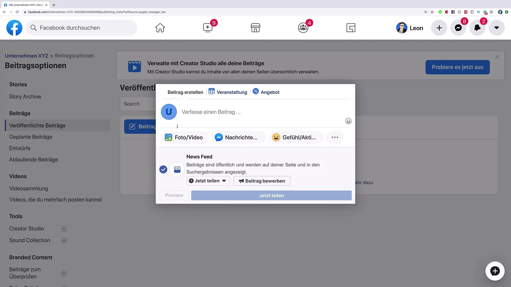Click the Facebook logo icon
Image resolution: width=511 pixels, height=287 pixels.
[x=14, y=28]
